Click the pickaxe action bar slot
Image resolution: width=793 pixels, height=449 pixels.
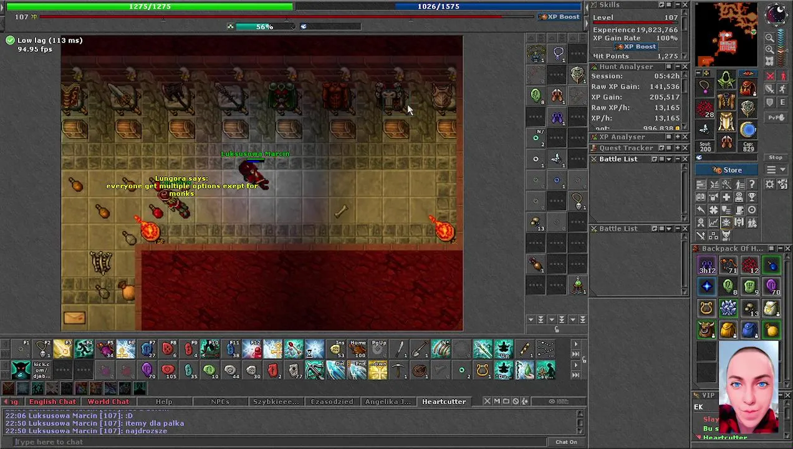398,370
